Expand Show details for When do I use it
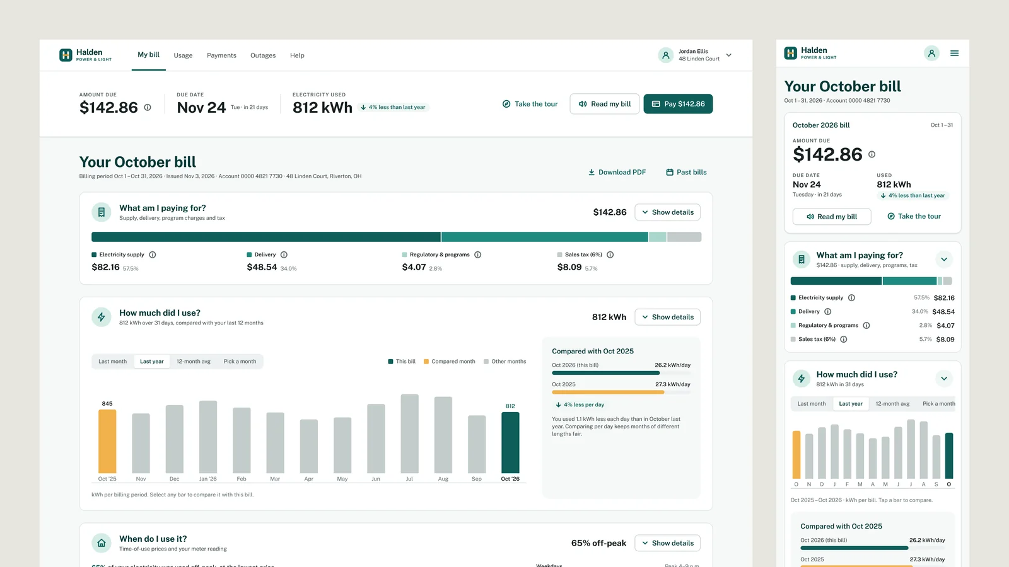Image resolution: width=1009 pixels, height=567 pixels. click(667, 543)
